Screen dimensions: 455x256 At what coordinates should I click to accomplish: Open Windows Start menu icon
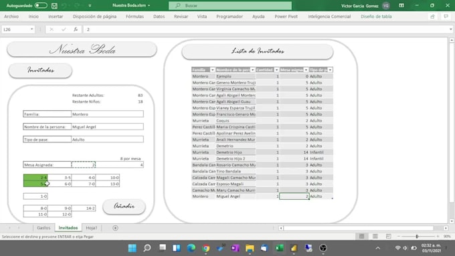(132, 248)
